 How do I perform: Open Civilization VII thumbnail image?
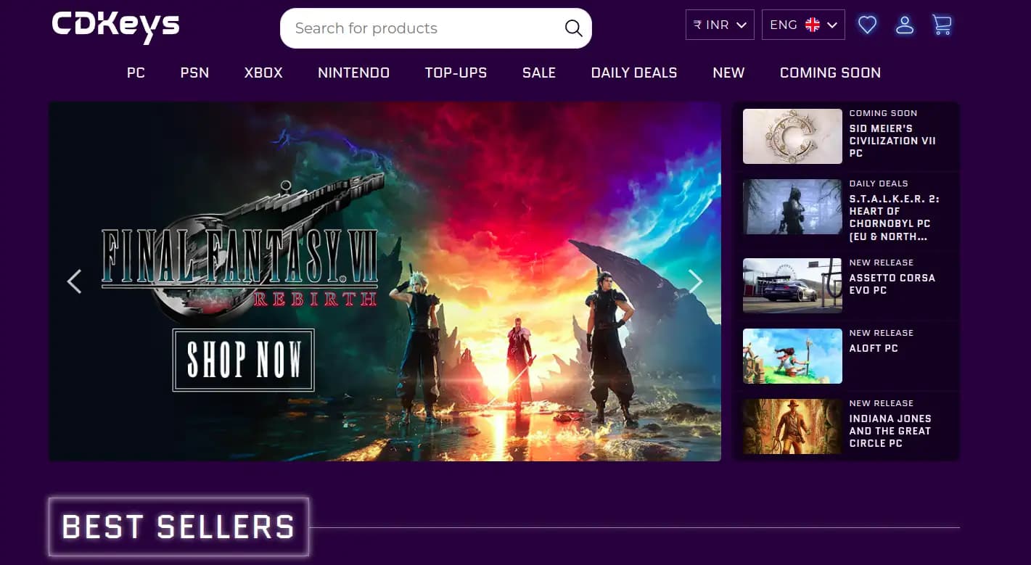(792, 136)
